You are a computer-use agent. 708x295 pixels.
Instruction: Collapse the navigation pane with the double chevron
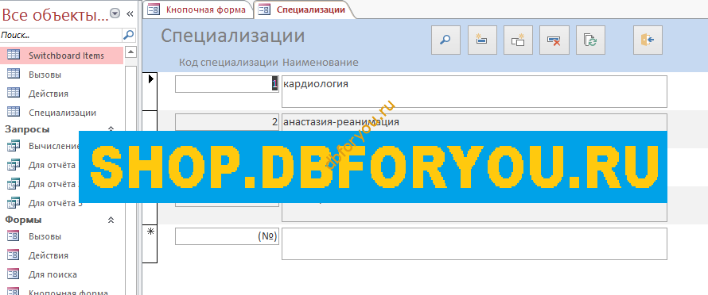[x=130, y=14]
